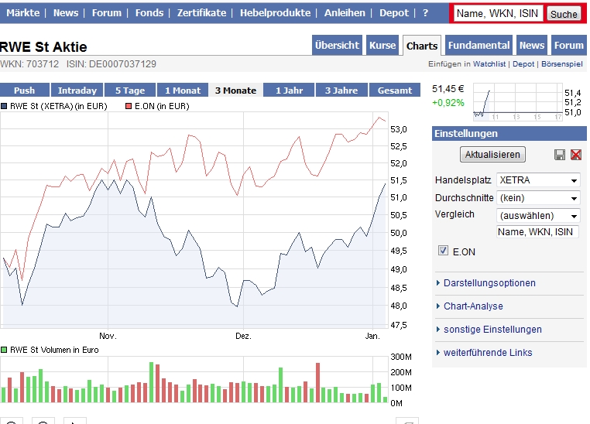The width and height of the screenshot is (590, 424).
Task: Click the save settings floppy disk icon
Action: (x=560, y=155)
